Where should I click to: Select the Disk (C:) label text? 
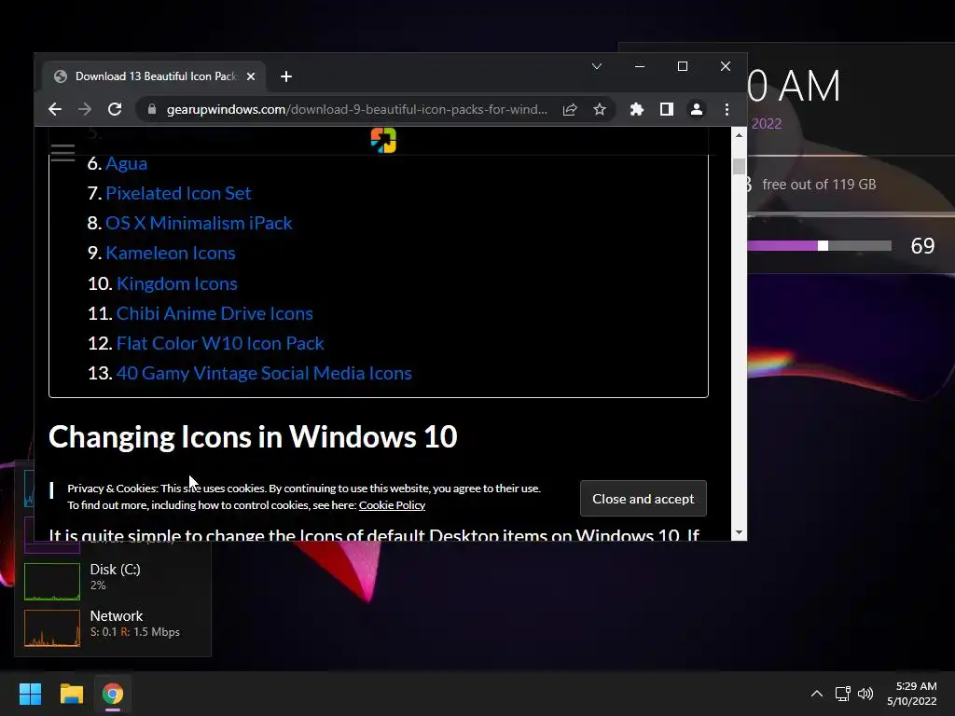[115, 570]
